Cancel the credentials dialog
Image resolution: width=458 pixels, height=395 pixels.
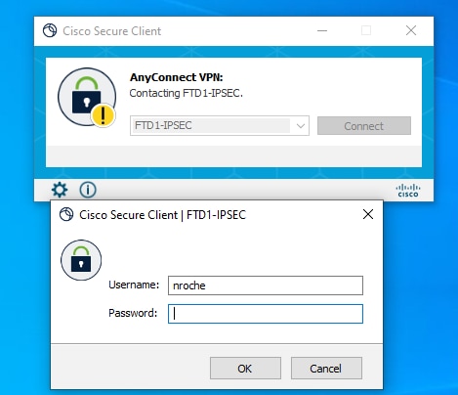point(326,369)
